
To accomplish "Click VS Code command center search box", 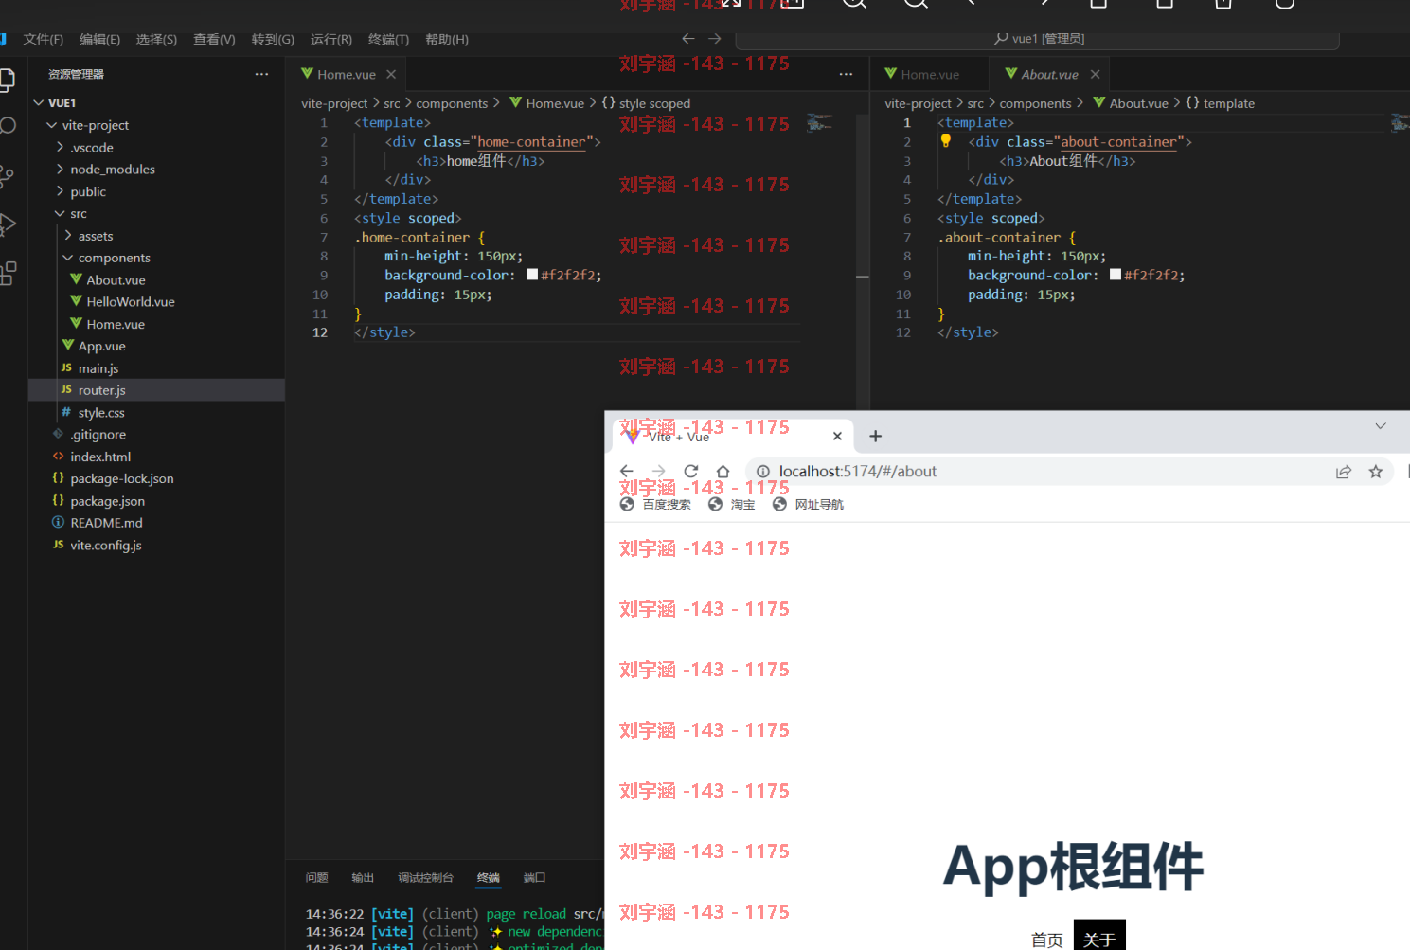I will click(x=1038, y=39).
